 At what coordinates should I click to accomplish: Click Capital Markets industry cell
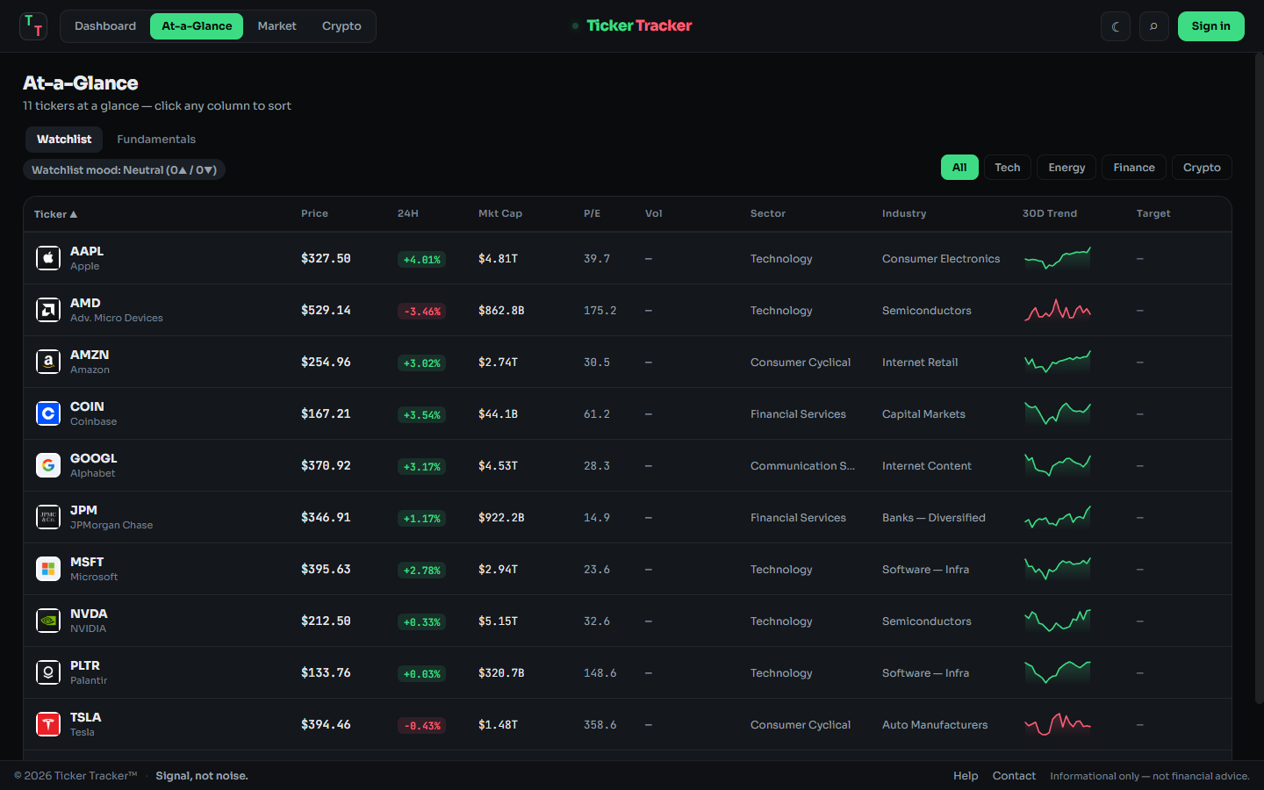coord(923,414)
